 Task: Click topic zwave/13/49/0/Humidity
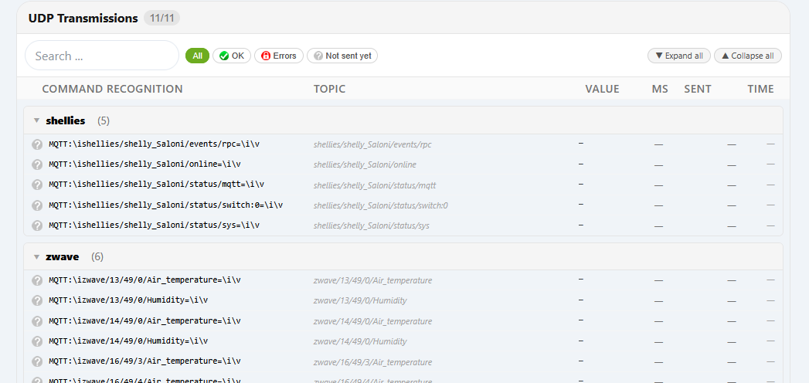pyautogui.click(x=360, y=300)
